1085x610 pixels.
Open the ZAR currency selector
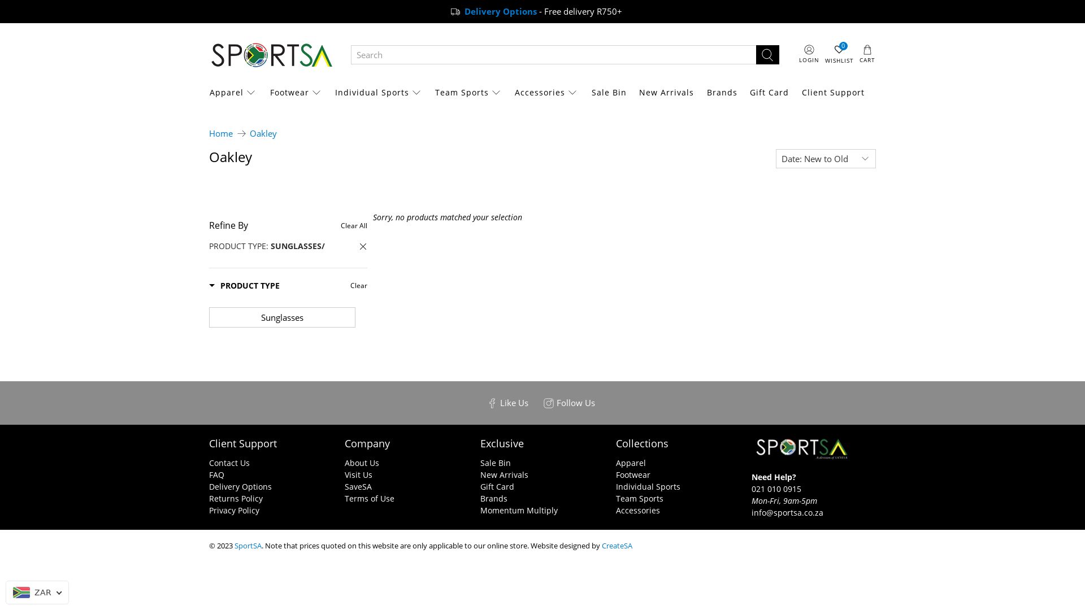[x=37, y=592]
